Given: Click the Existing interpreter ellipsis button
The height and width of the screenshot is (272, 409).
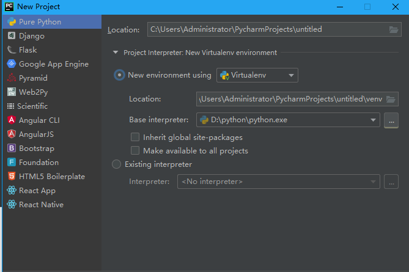Looking at the screenshot, I should point(391,182).
